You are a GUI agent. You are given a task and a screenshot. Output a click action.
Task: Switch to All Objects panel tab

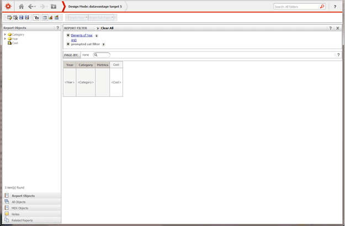coord(33,202)
